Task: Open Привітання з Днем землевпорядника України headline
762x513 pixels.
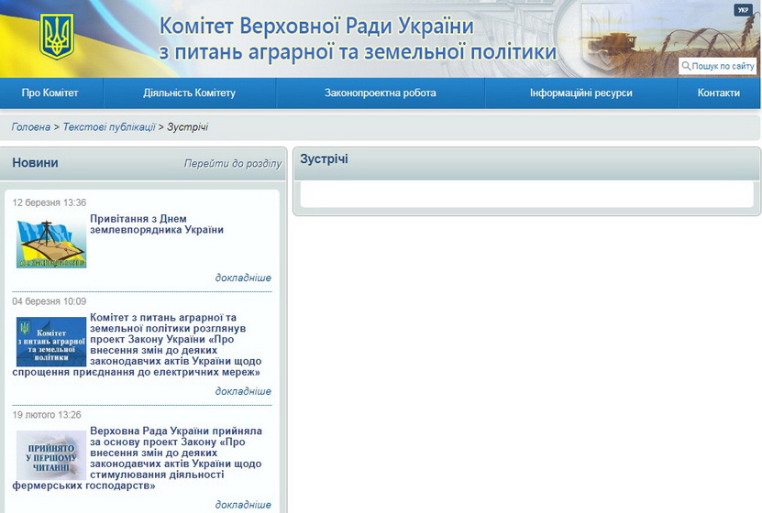Action: click(157, 224)
